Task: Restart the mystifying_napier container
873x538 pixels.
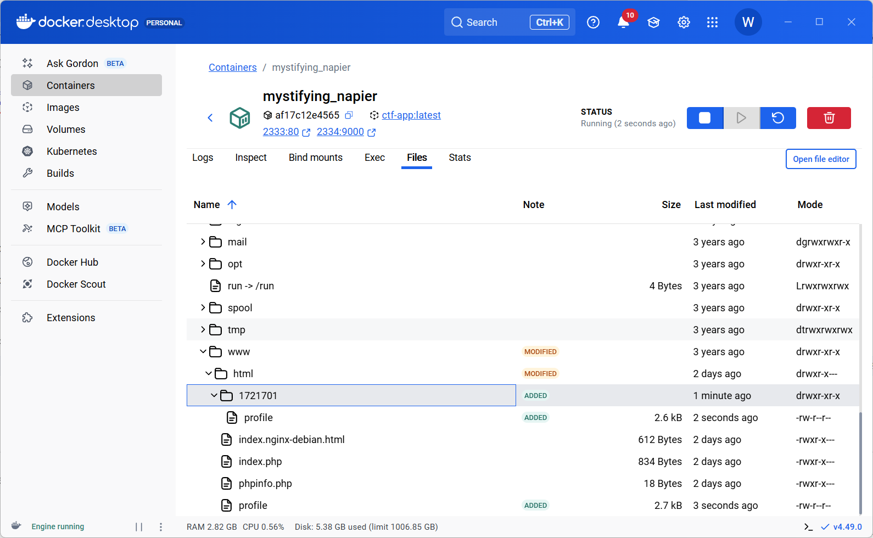Action: click(777, 118)
